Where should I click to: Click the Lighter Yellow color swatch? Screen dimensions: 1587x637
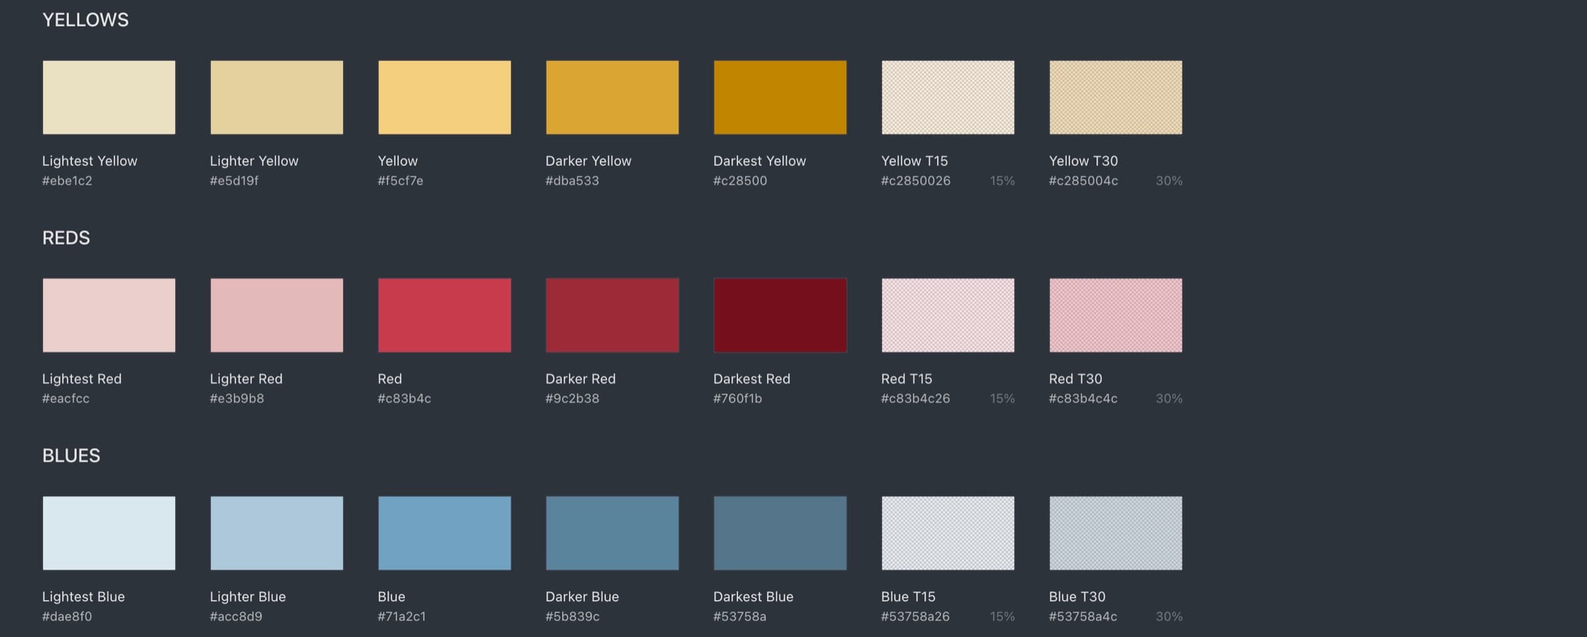(276, 97)
